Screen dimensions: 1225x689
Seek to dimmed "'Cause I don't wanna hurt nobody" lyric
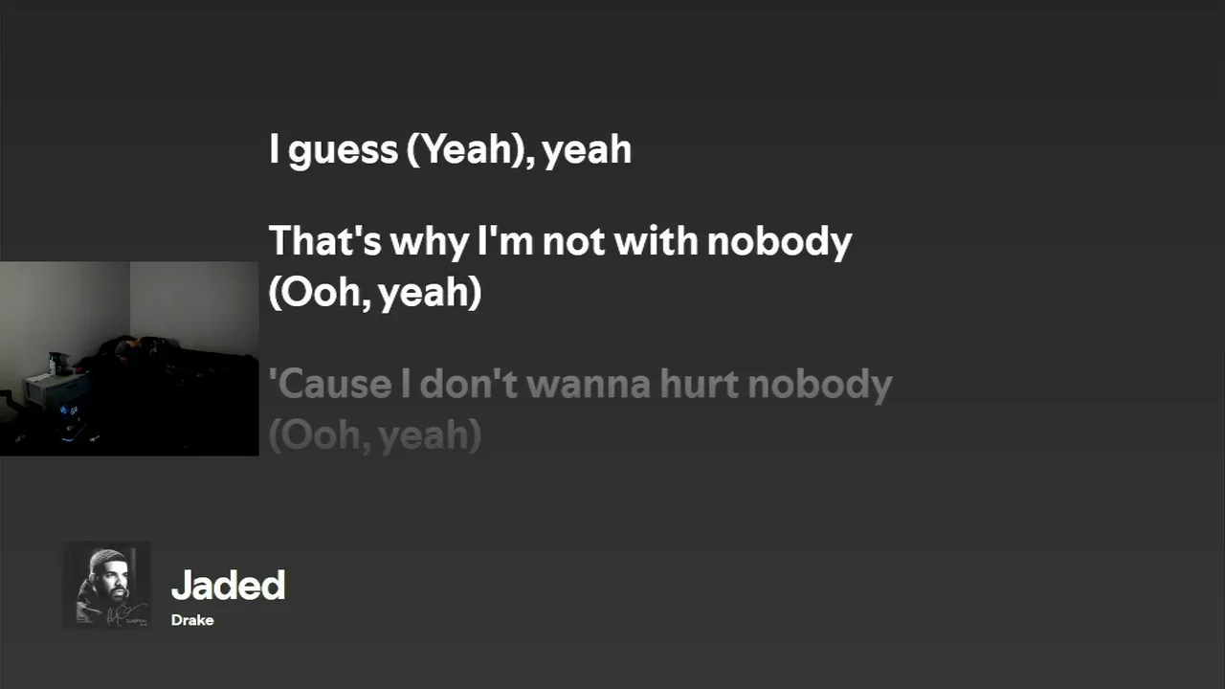[x=580, y=385]
